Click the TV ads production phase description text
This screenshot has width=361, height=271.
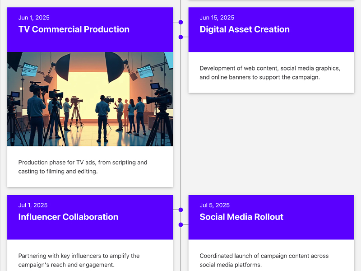pyautogui.click(x=83, y=167)
